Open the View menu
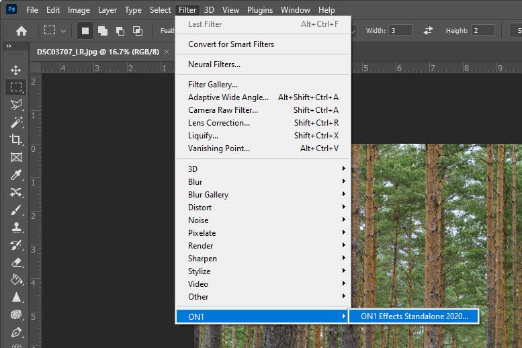Viewport: 522px width, 348px height. pyautogui.click(x=230, y=10)
